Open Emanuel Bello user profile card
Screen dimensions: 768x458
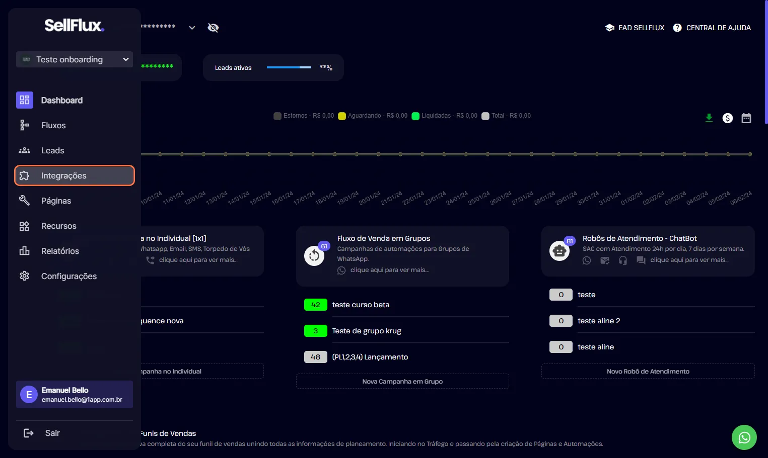pos(75,394)
